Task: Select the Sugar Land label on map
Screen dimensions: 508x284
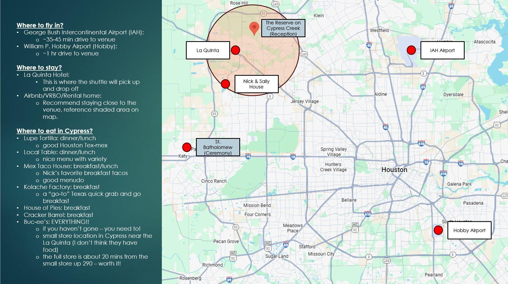Action: (x=277, y=256)
